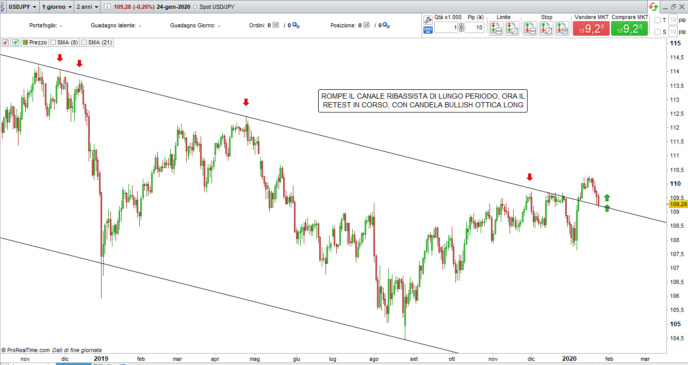Open the wrench trading settings icon
This screenshot has height=365, width=688.
tap(428, 20)
